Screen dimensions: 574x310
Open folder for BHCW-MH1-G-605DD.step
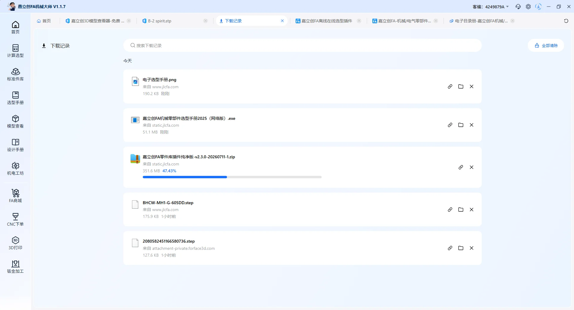tap(461, 210)
